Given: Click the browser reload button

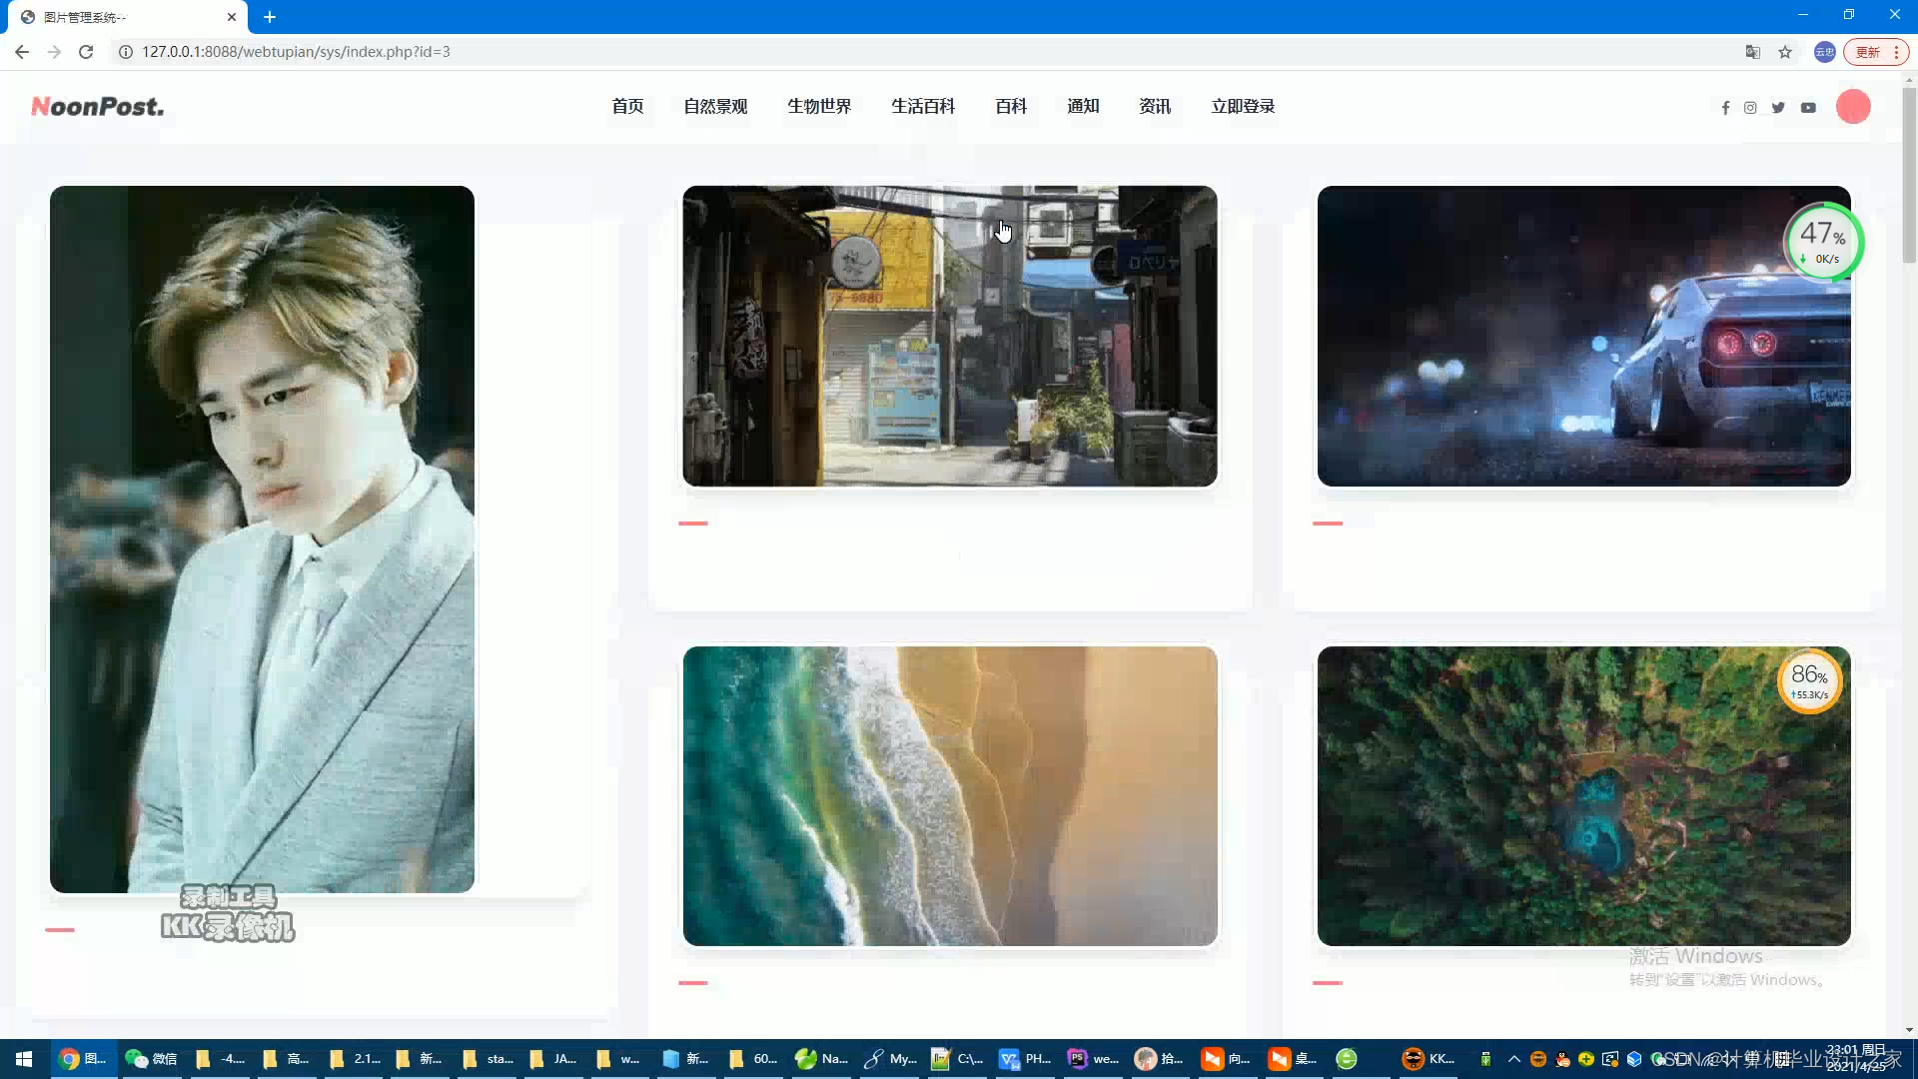Looking at the screenshot, I should click(86, 52).
